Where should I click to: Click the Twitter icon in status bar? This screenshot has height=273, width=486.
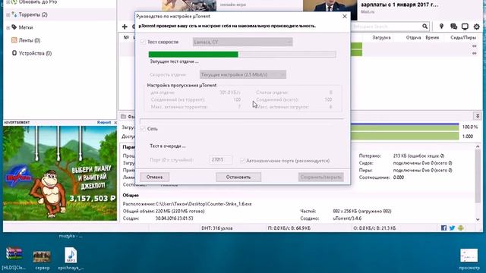[453, 228]
